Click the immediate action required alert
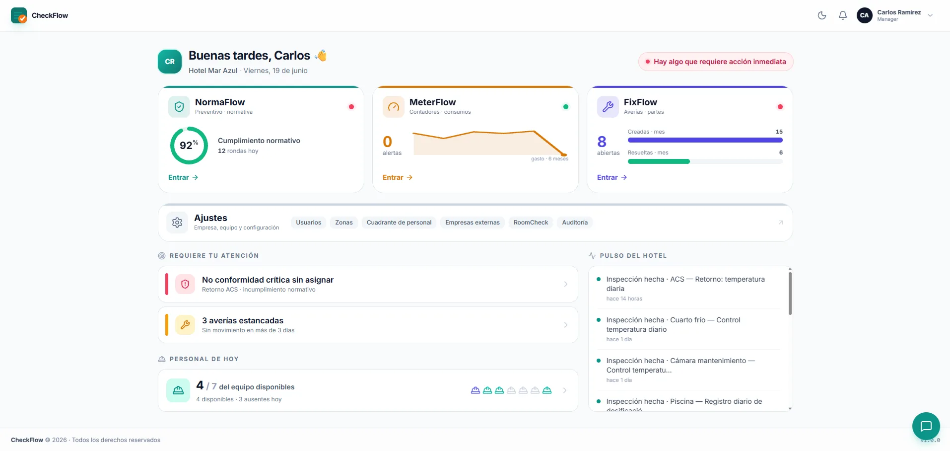The width and height of the screenshot is (950, 451). tap(716, 62)
